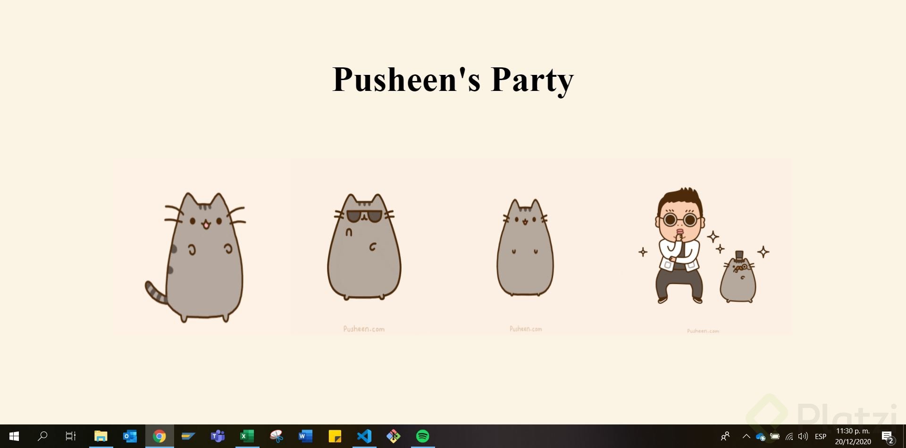Click the Pusheen with striped tail image
Image resolution: width=906 pixels, height=448 pixels.
(x=201, y=246)
